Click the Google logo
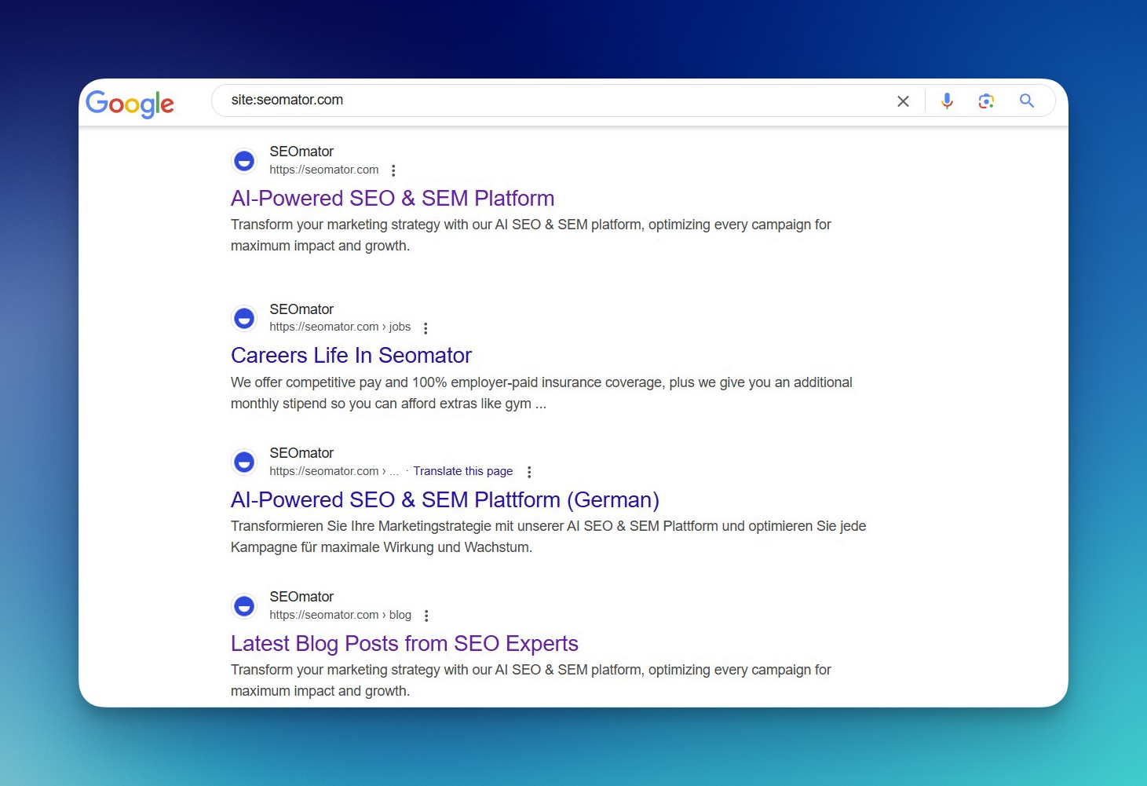This screenshot has height=786, width=1147. tap(130, 104)
